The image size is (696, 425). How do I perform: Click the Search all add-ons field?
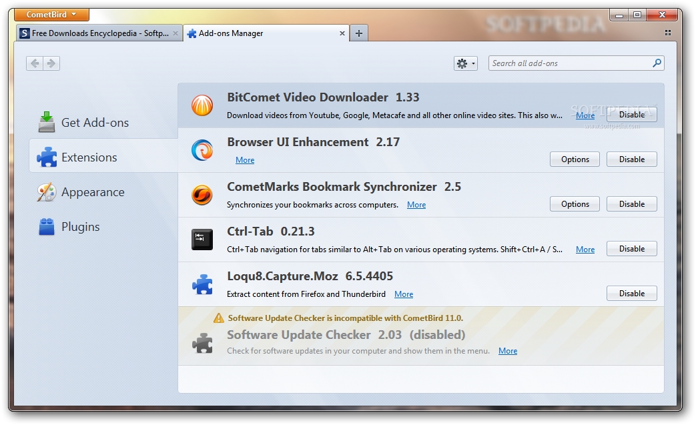[x=576, y=63]
